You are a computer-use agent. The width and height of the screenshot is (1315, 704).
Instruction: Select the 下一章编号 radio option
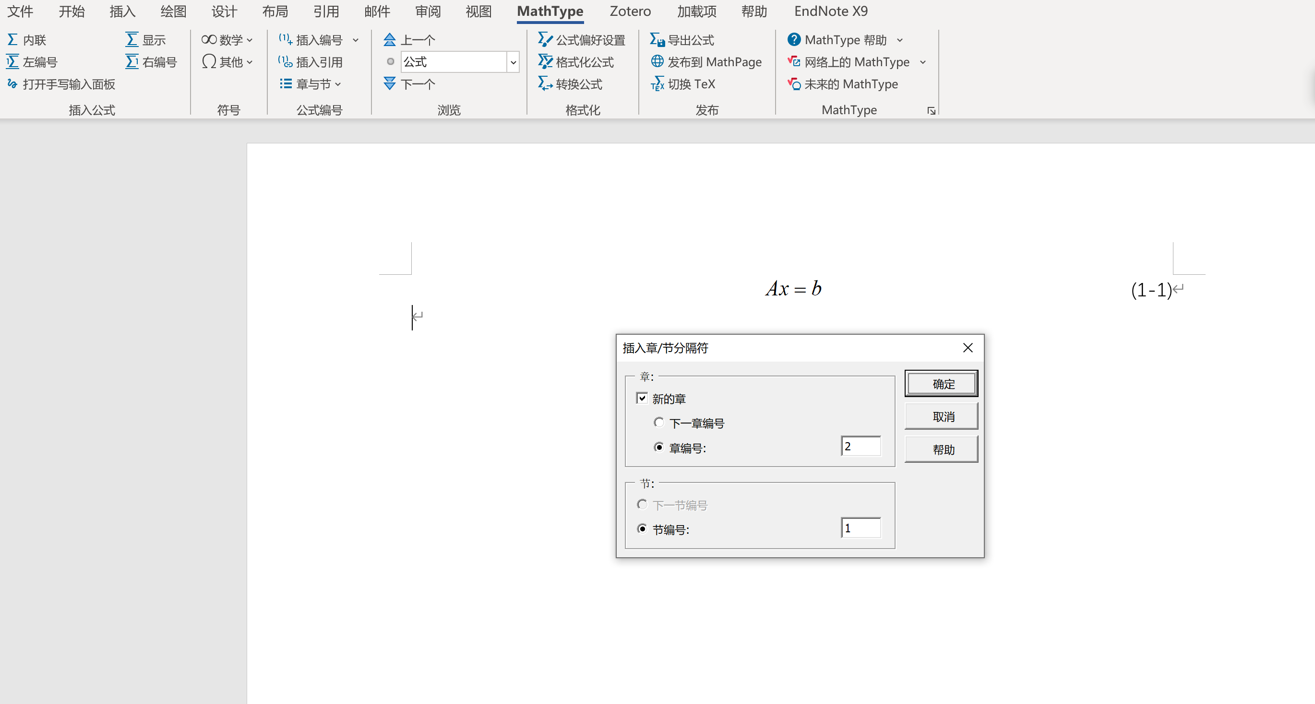(658, 422)
